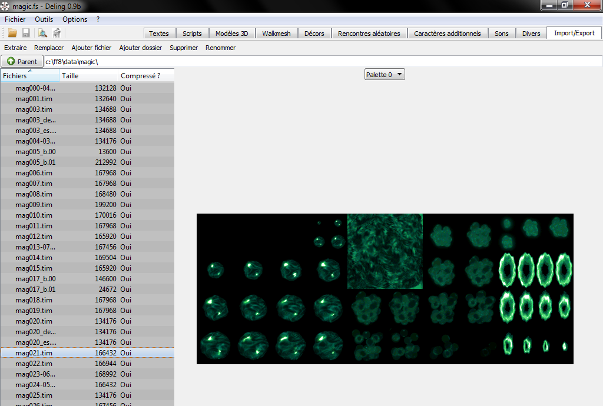The height and width of the screenshot is (406, 603).
Task: Open the Fichier menu
Action: click(x=15, y=19)
